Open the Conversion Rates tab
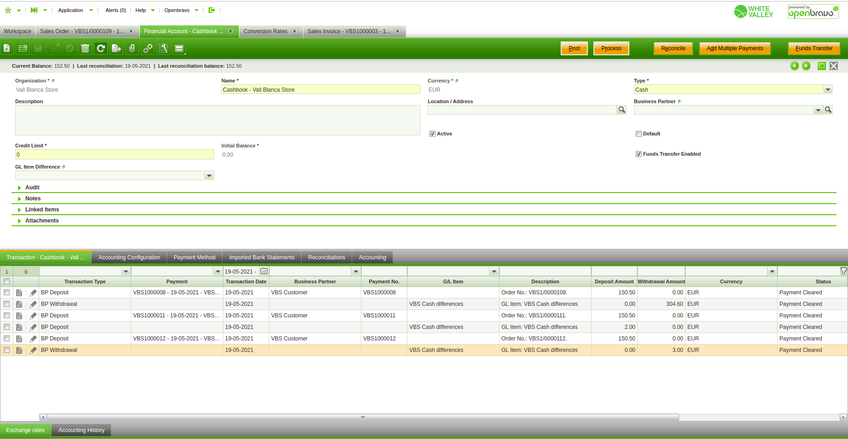The height and width of the screenshot is (439, 848). click(x=265, y=31)
